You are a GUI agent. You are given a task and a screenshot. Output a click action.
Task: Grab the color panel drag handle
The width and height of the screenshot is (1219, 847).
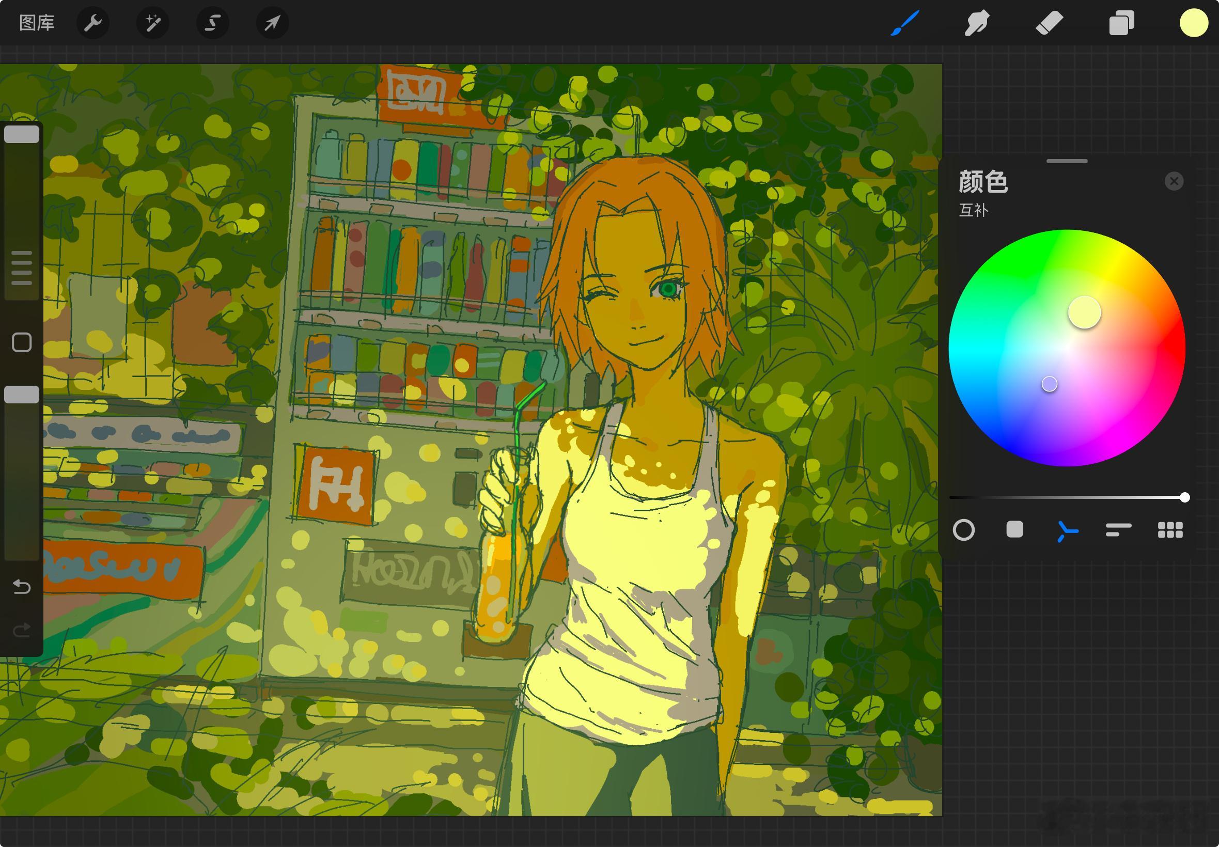(1067, 161)
